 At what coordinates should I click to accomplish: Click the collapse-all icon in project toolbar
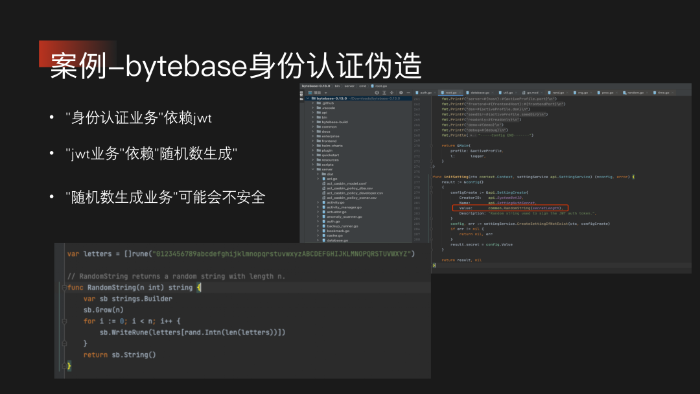coord(391,93)
